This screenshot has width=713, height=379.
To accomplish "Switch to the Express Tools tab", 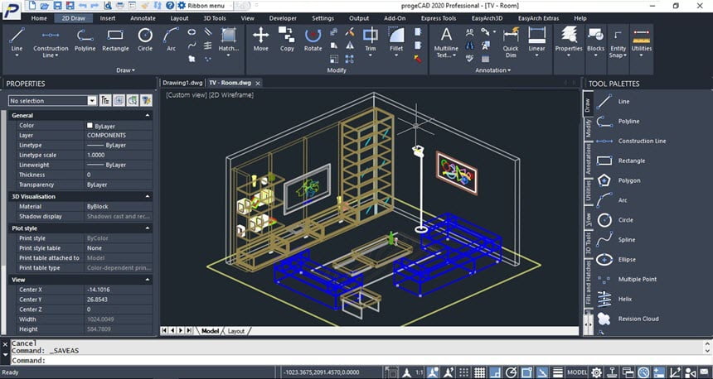I will 439,18.
